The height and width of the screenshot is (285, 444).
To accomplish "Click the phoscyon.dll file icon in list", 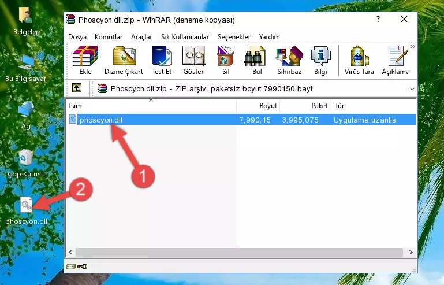I will 73,120.
